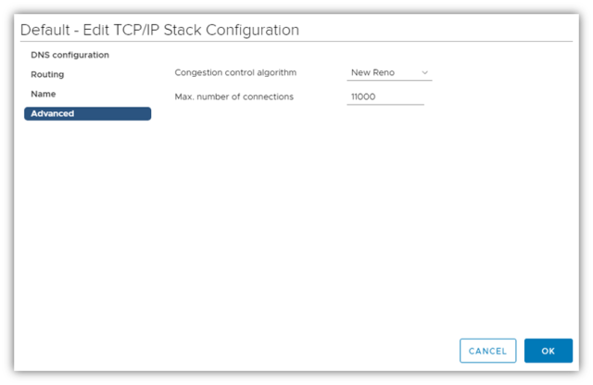
Task: Focus the Max. number of connections field
Action: 385,96
